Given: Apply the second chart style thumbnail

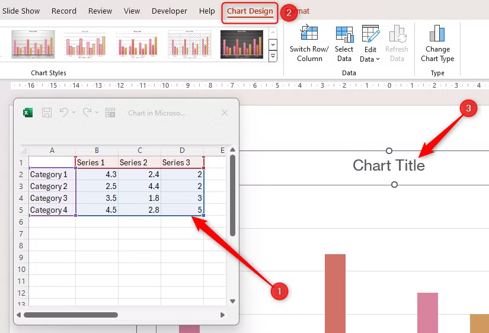Looking at the screenshot, I should [x=85, y=44].
